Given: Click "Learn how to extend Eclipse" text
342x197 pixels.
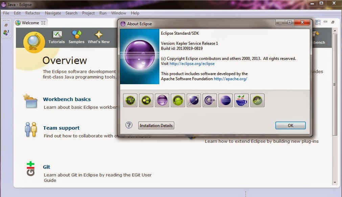Looking at the screenshot, I should click(261, 141).
